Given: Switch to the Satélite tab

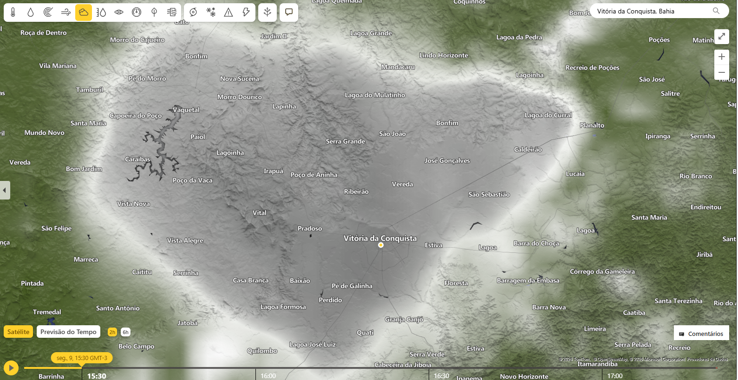Looking at the screenshot, I should click(x=19, y=332).
